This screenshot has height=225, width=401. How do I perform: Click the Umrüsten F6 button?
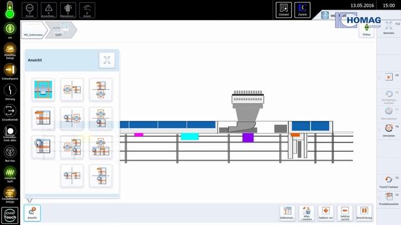pyautogui.click(x=388, y=130)
